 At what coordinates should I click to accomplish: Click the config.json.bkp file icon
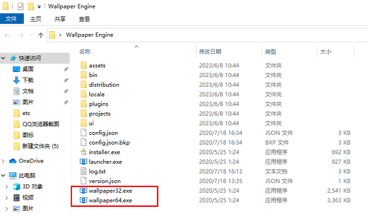[84, 142]
